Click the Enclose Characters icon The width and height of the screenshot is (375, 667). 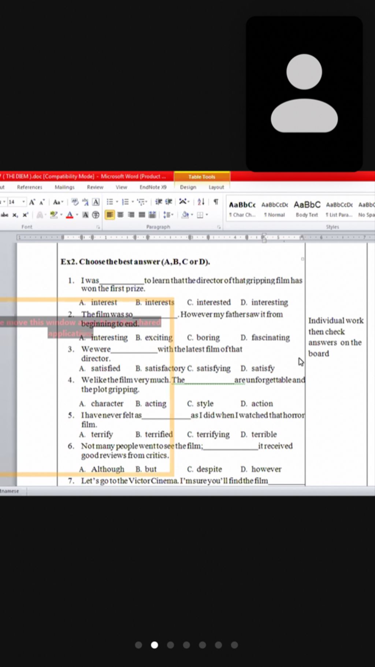tap(96, 215)
